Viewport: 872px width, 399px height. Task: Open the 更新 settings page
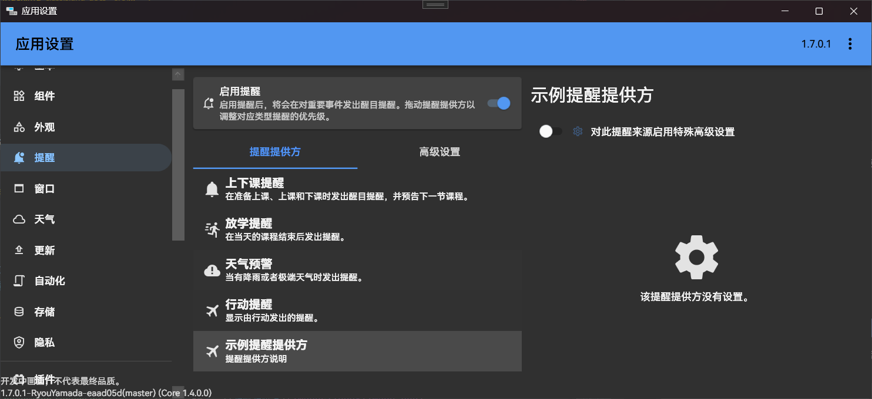point(44,250)
